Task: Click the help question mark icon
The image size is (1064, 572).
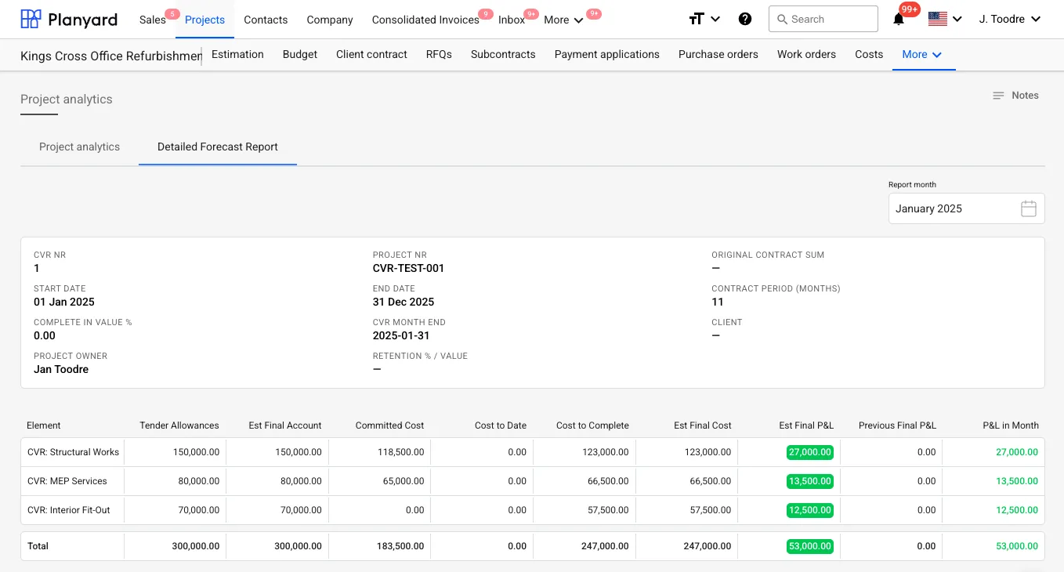Action: pos(745,20)
